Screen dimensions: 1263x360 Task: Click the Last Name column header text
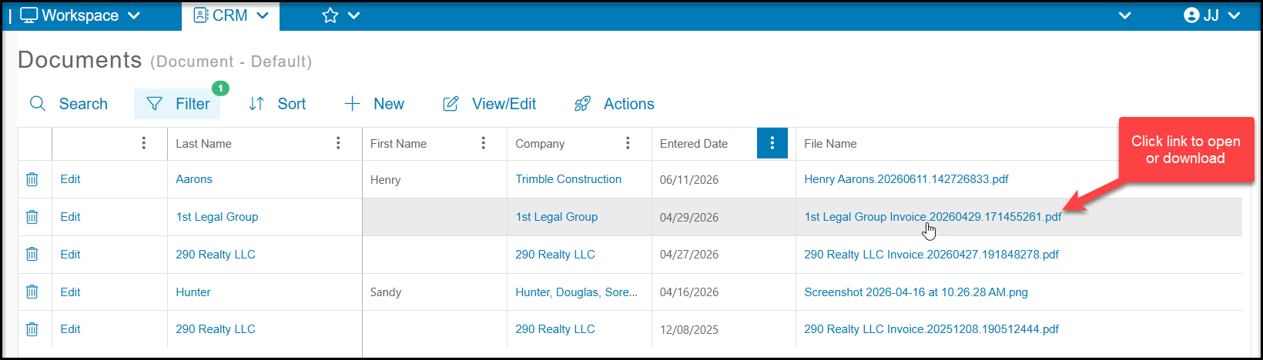click(x=203, y=144)
